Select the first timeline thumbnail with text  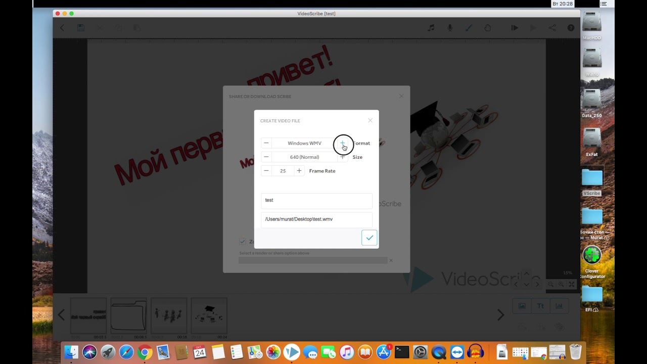tap(88, 316)
